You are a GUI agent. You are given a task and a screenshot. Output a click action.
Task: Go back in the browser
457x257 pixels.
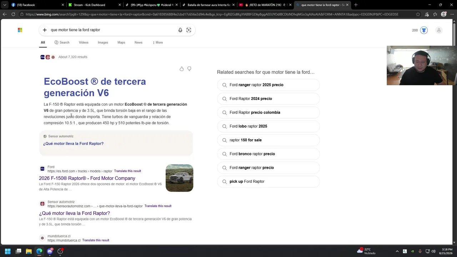point(5,14)
